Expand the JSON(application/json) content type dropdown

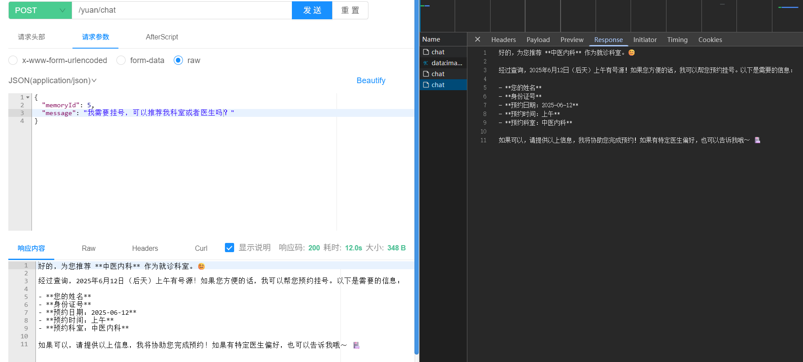pos(53,81)
